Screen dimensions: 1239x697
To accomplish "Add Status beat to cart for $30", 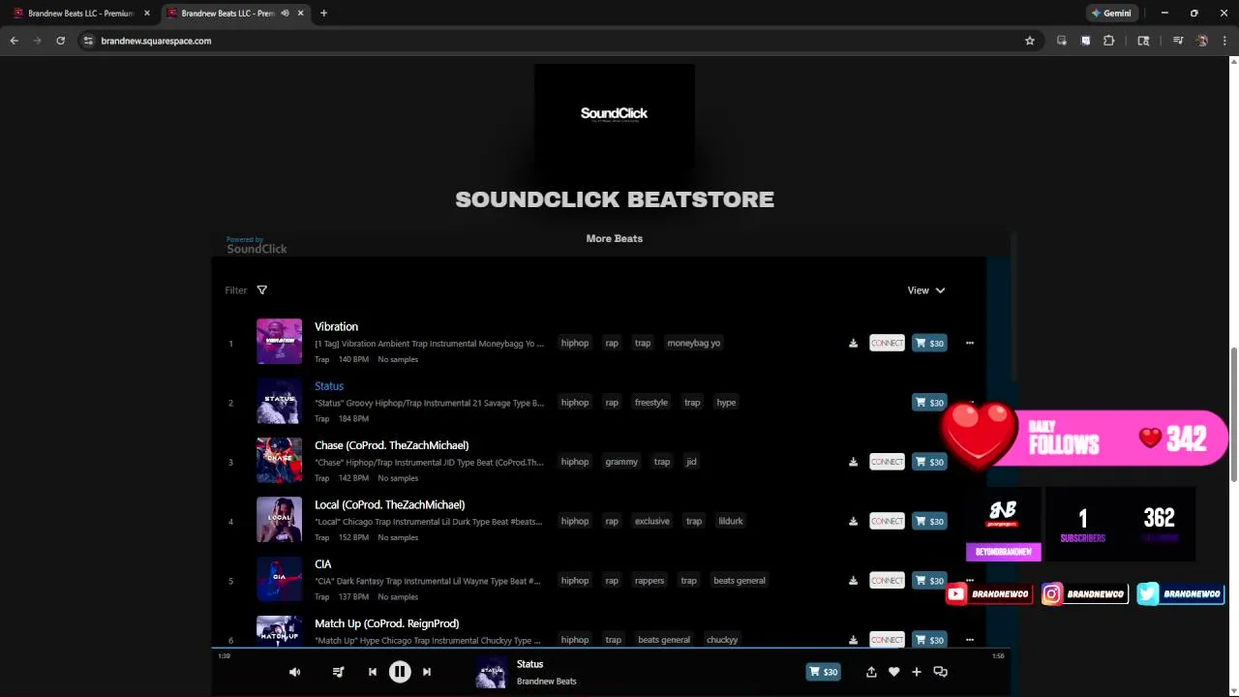I will coord(929,403).
